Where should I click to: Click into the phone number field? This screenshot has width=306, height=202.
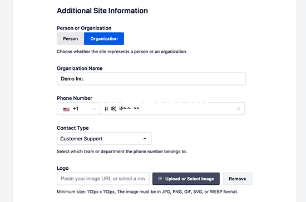(168, 109)
